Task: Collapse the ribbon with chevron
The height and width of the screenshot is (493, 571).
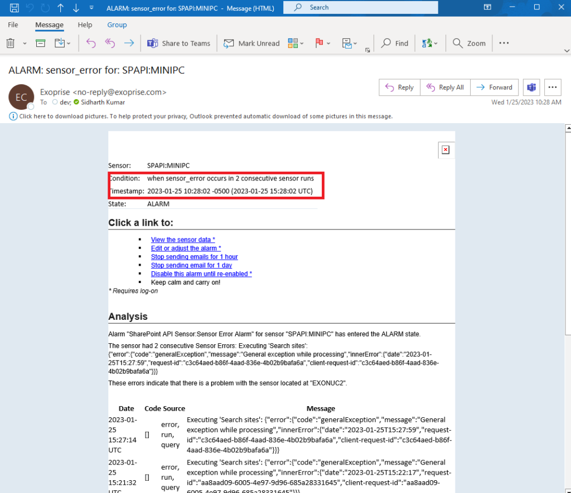Action: pos(567,51)
